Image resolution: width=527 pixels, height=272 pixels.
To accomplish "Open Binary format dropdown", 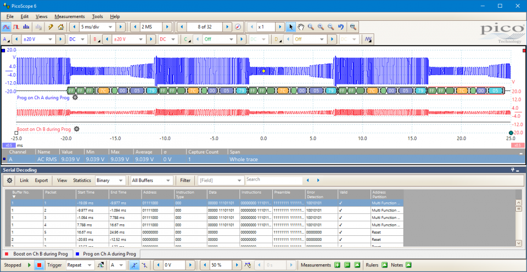I will (x=121, y=180).
